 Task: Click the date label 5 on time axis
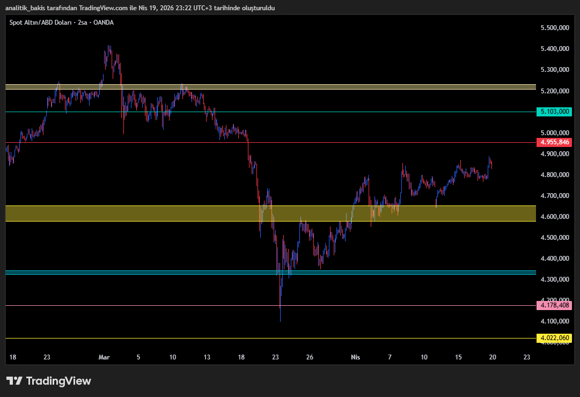138,357
